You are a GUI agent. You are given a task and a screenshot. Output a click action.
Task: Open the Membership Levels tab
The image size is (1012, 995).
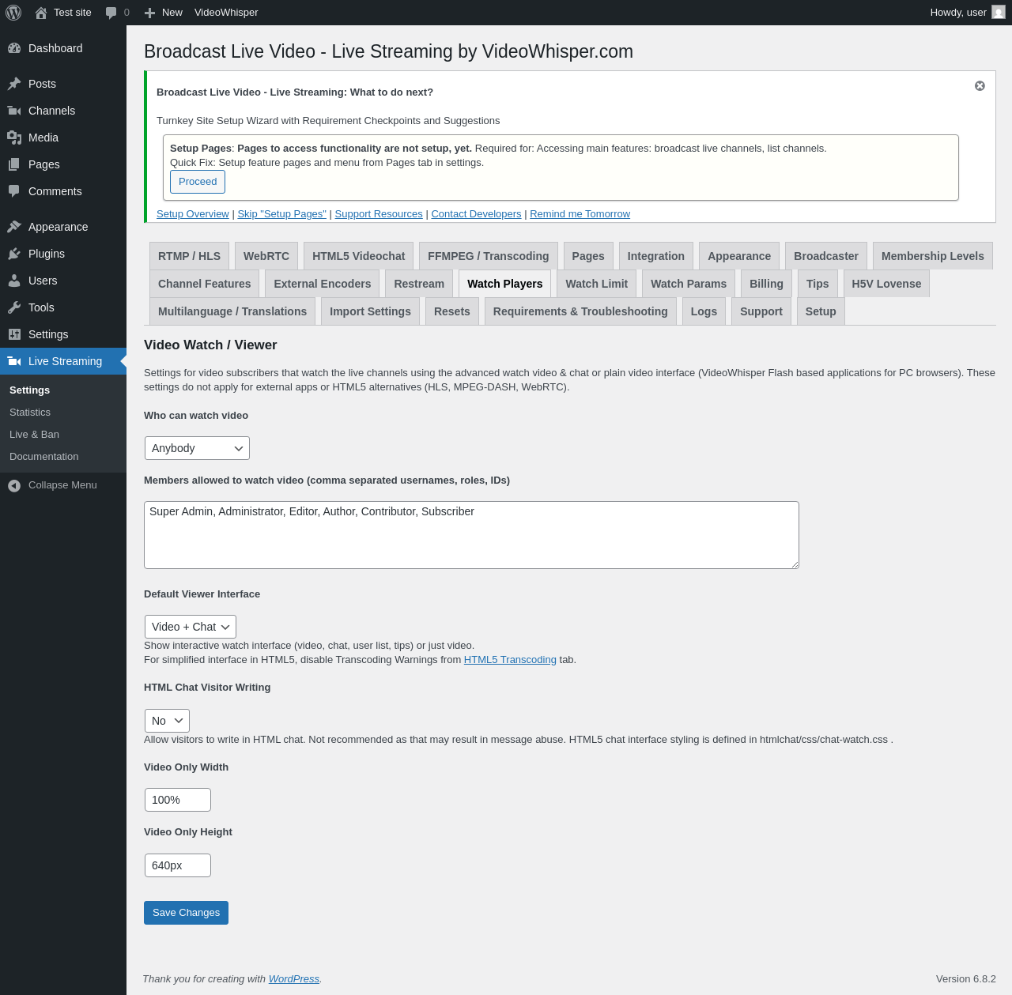(x=933, y=256)
